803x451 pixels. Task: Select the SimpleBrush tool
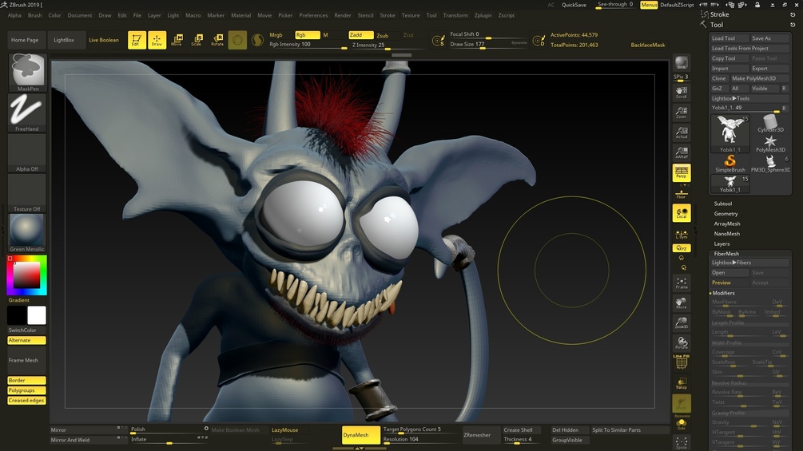730,164
